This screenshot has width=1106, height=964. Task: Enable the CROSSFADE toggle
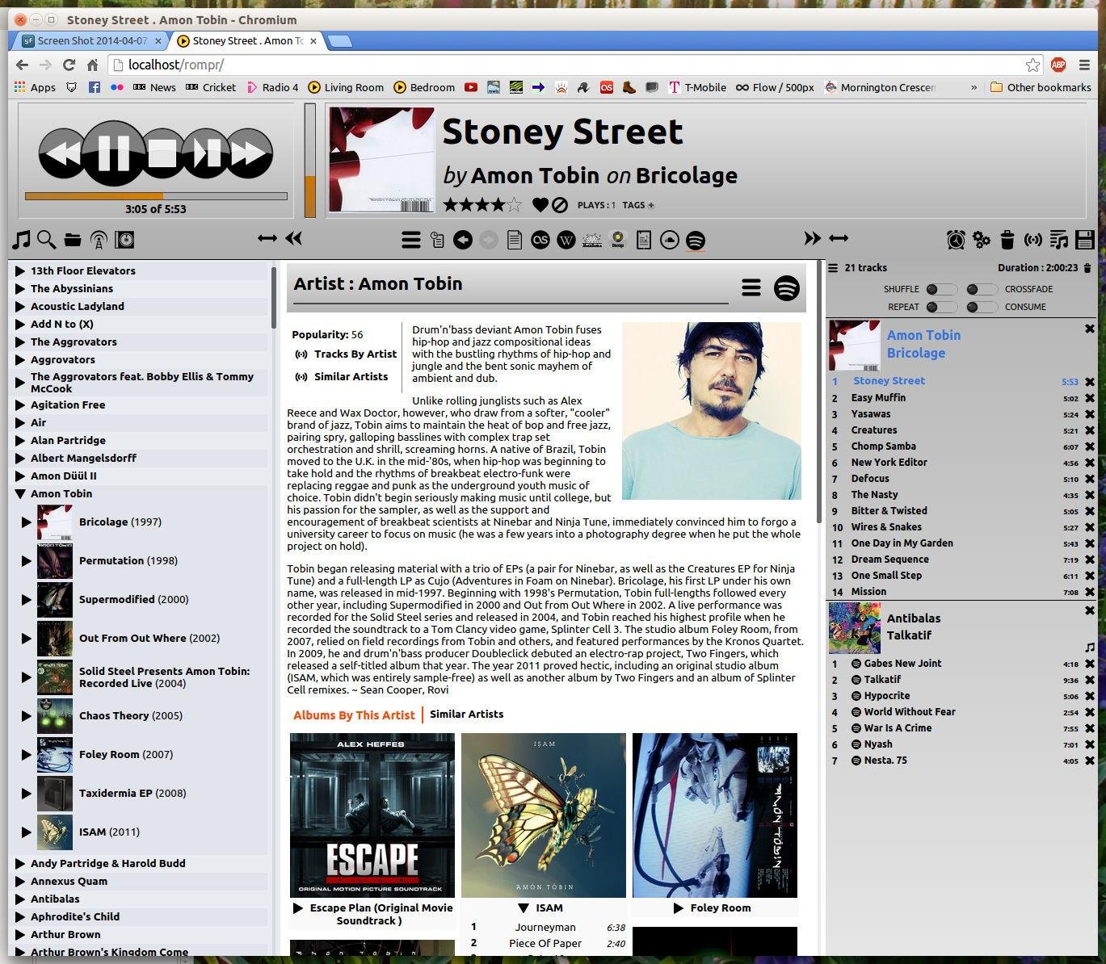tap(981, 288)
